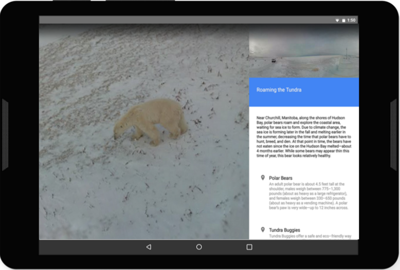Tap the empty status bar area
Screen dimensions: 400x270
coord(180,20)
